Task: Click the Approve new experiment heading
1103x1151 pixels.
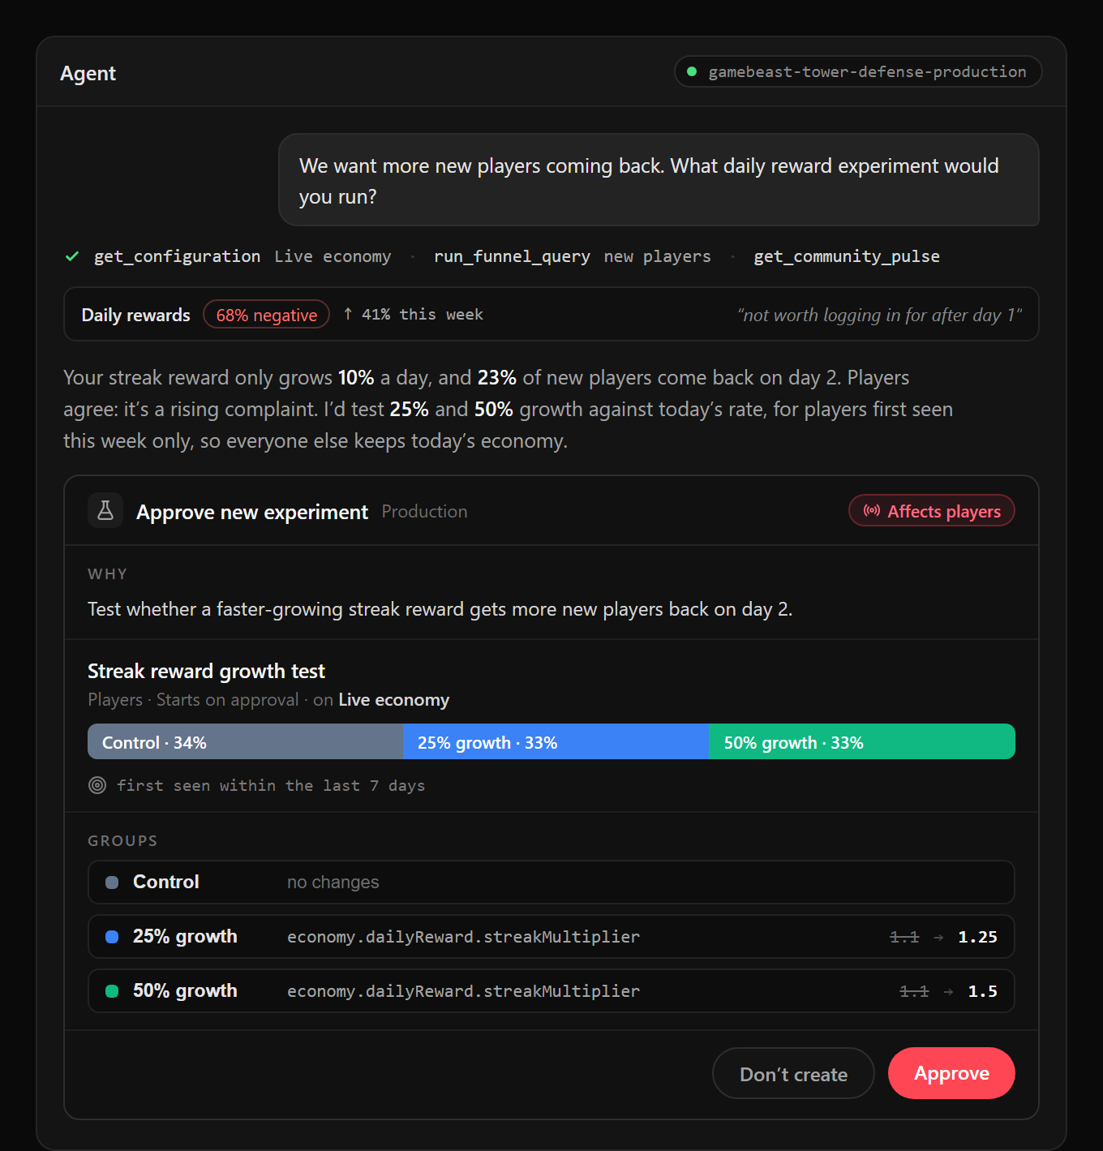Action: [252, 512]
